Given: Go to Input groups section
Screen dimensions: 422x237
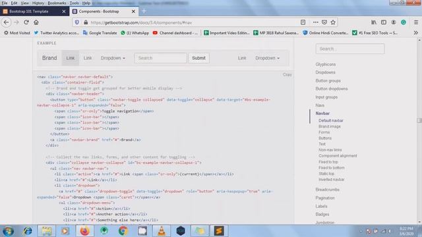Looking at the screenshot, I should coord(326,97).
